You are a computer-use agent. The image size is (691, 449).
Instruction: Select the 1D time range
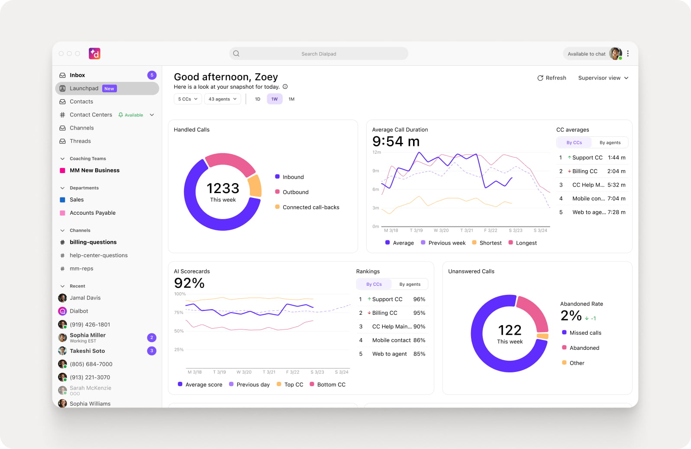[258, 99]
